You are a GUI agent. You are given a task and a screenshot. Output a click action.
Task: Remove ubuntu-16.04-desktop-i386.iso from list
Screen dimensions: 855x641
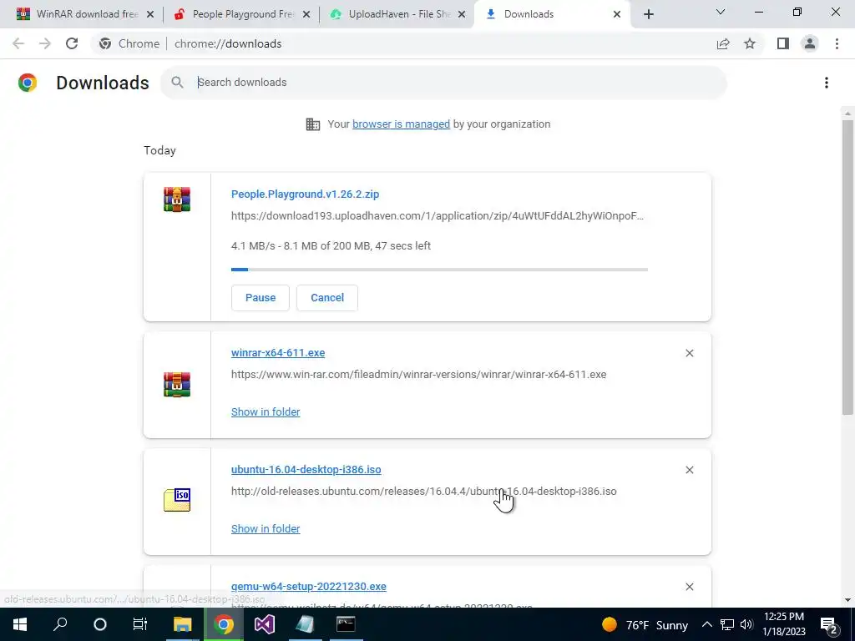click(x=689, y=470)
